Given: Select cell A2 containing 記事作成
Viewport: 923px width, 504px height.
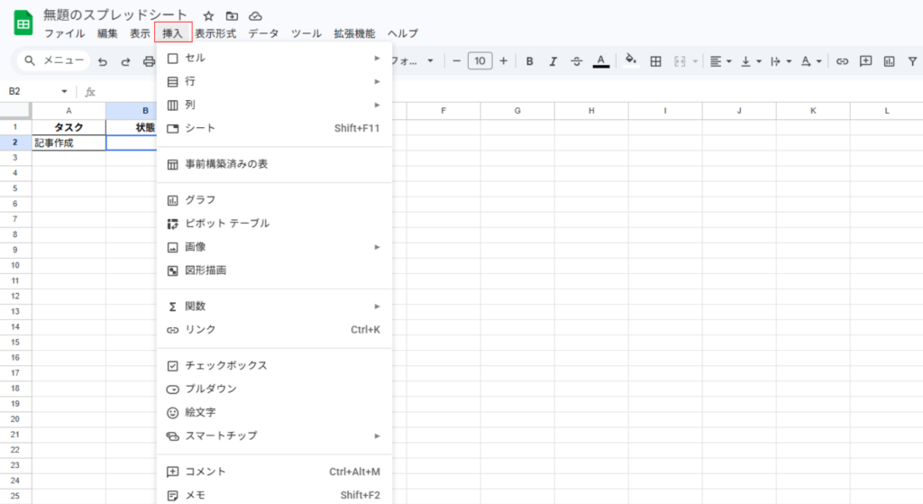Looking at the screenshot, I should [69, 142].
